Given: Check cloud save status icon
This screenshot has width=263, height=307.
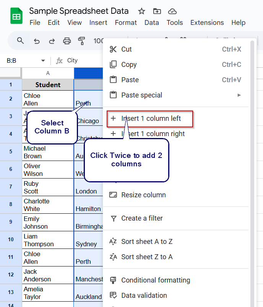Looking at the screenshot, I should [x=172, y=11].
